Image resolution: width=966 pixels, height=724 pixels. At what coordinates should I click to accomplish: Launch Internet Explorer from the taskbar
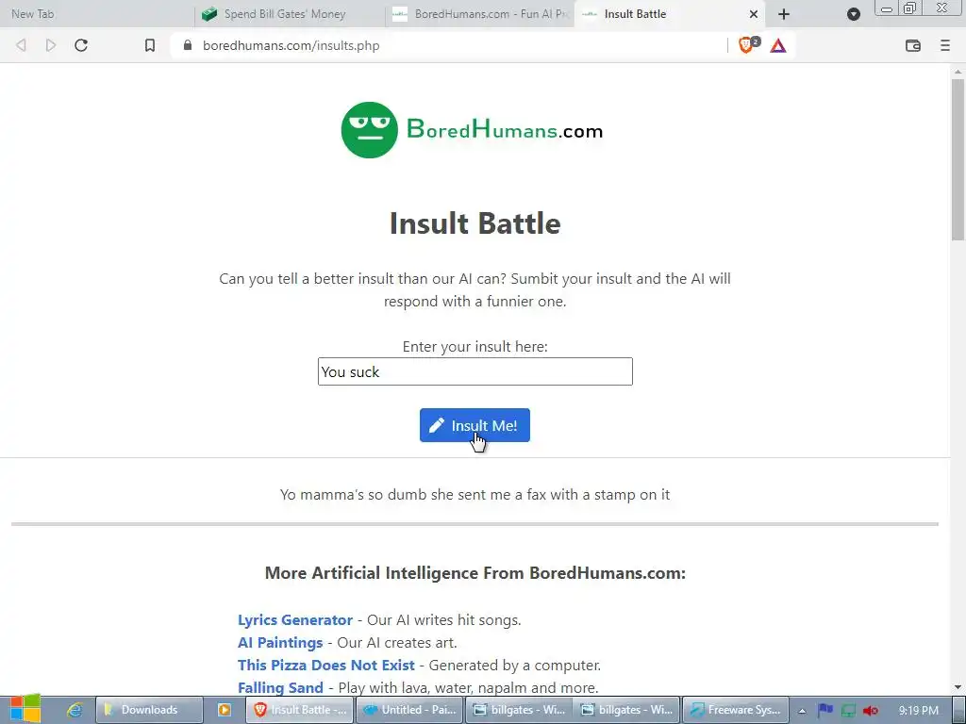[75, 710]
